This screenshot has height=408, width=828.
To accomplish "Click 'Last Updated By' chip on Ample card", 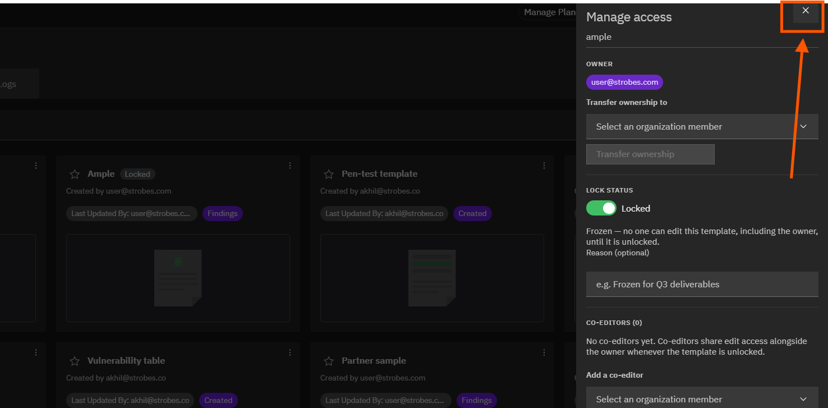I will [132, 213].
